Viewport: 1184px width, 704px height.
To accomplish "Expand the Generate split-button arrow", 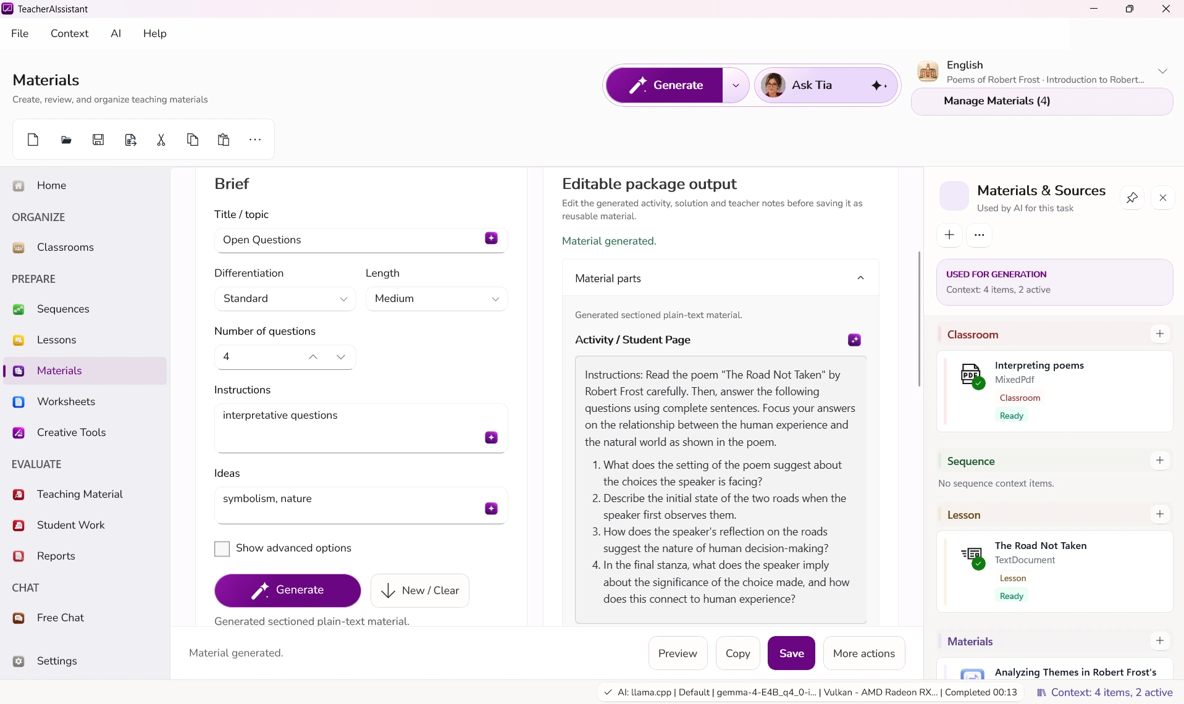I will tap(736, 85).
